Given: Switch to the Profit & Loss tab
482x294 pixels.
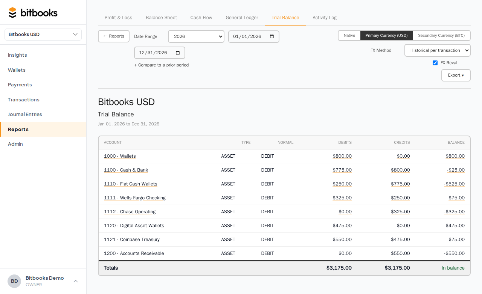Looking at the screenshot, I should [118, 18].
